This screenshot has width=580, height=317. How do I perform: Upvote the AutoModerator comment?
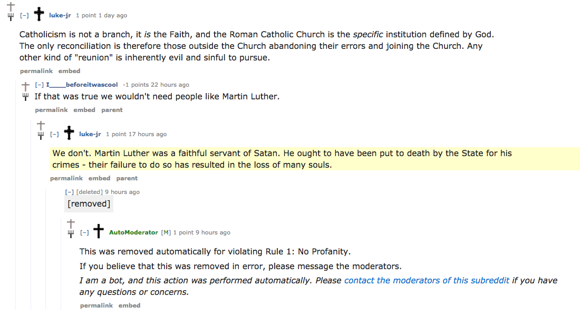tap(71, 223)
